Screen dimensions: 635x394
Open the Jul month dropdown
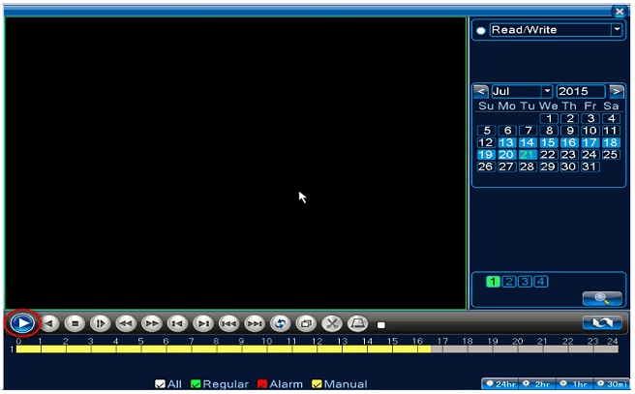[x=546, y=91]
